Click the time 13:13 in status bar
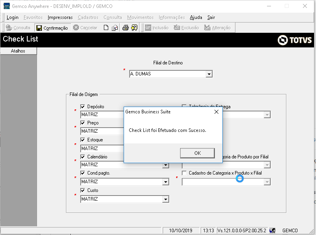This screenshot has width=316, height=235. [x=209, y=230]
